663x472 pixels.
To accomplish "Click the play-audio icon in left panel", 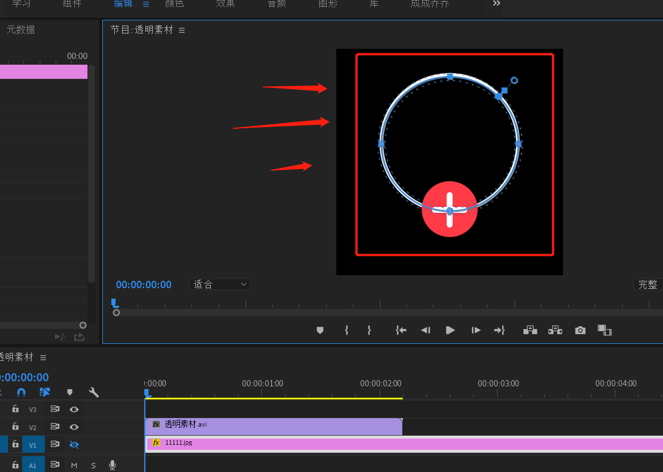I will point(60,336).
